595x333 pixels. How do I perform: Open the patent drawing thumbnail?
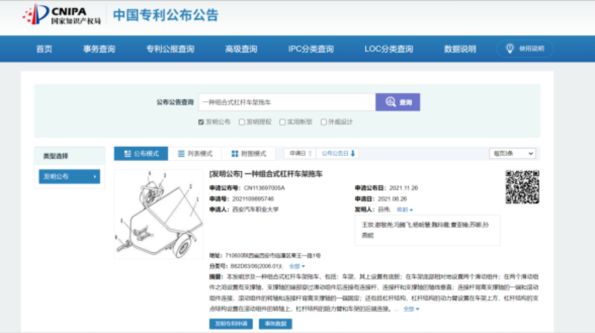click(x=159, y=214)
